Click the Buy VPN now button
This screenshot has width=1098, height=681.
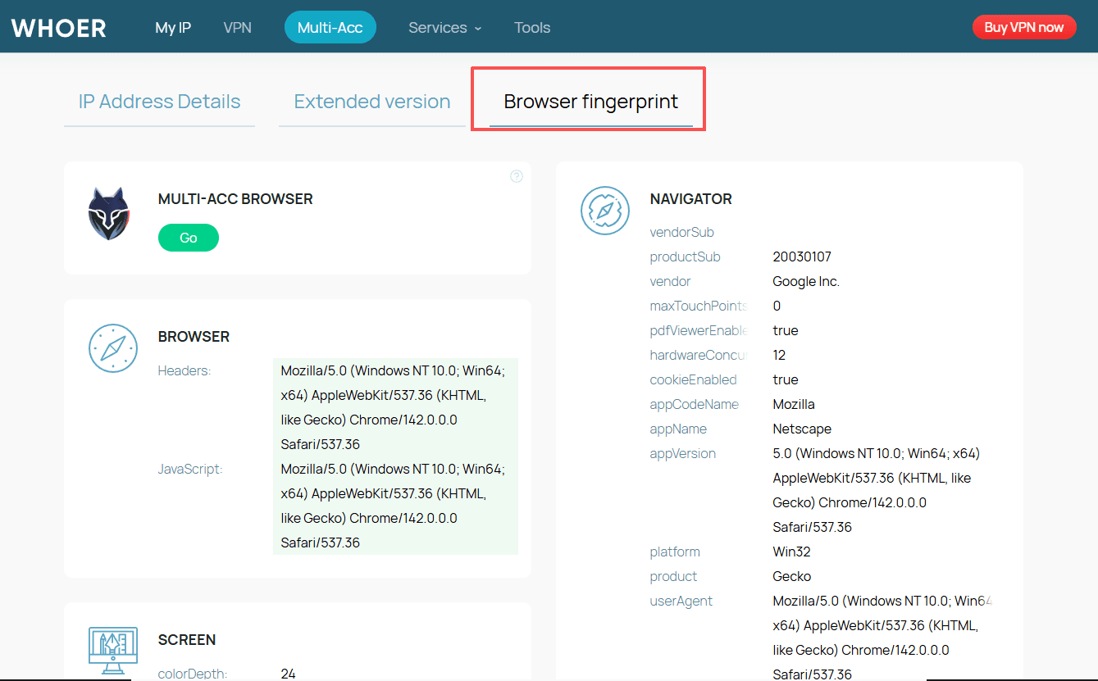click(x=1024, y=27)
